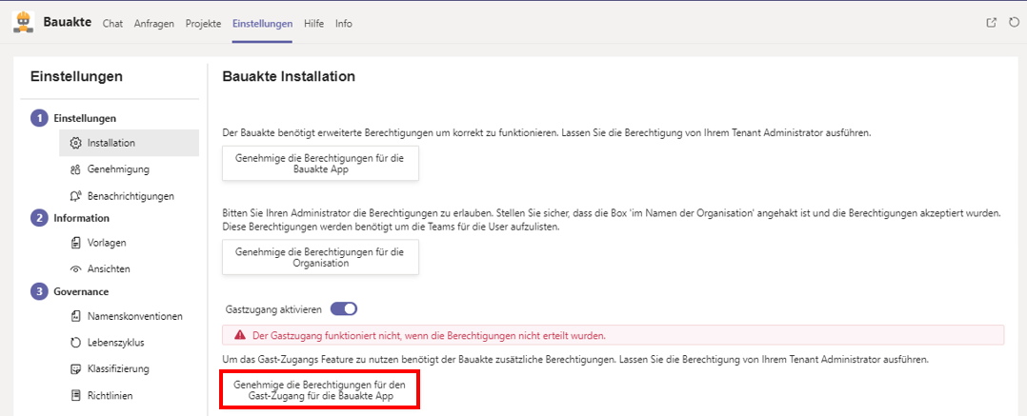1027x416 pixels.
Task: Open the Info tab
Action: click(344, 24)
